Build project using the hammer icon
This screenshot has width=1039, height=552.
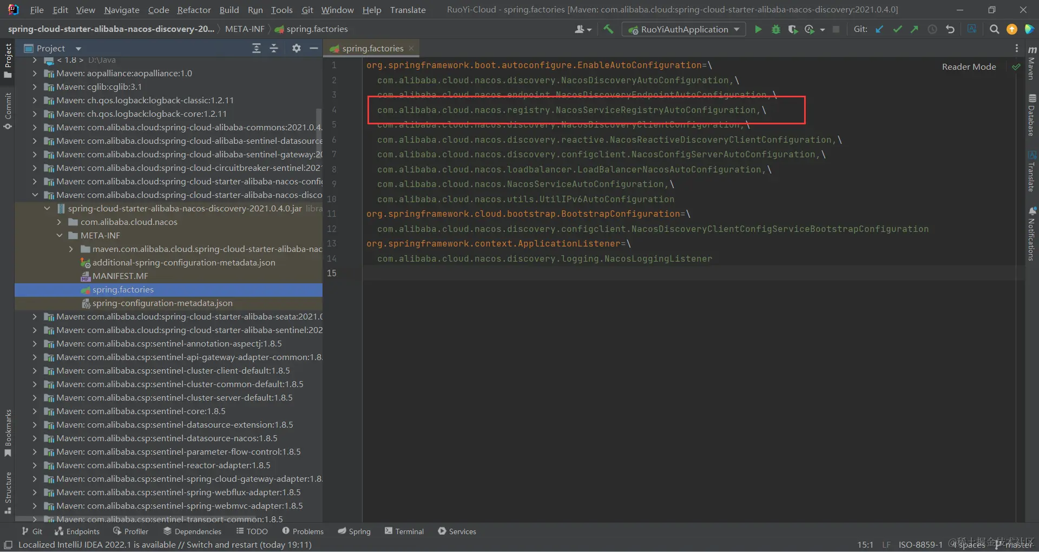[x=608, y=30]
